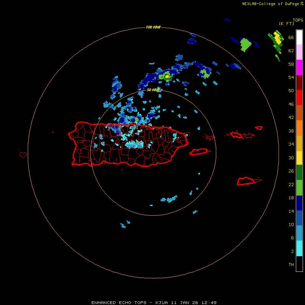The height and width of the screenshot is (305, 305).
Task: Click the "54" legend value
Action: (x=291, y=77)
